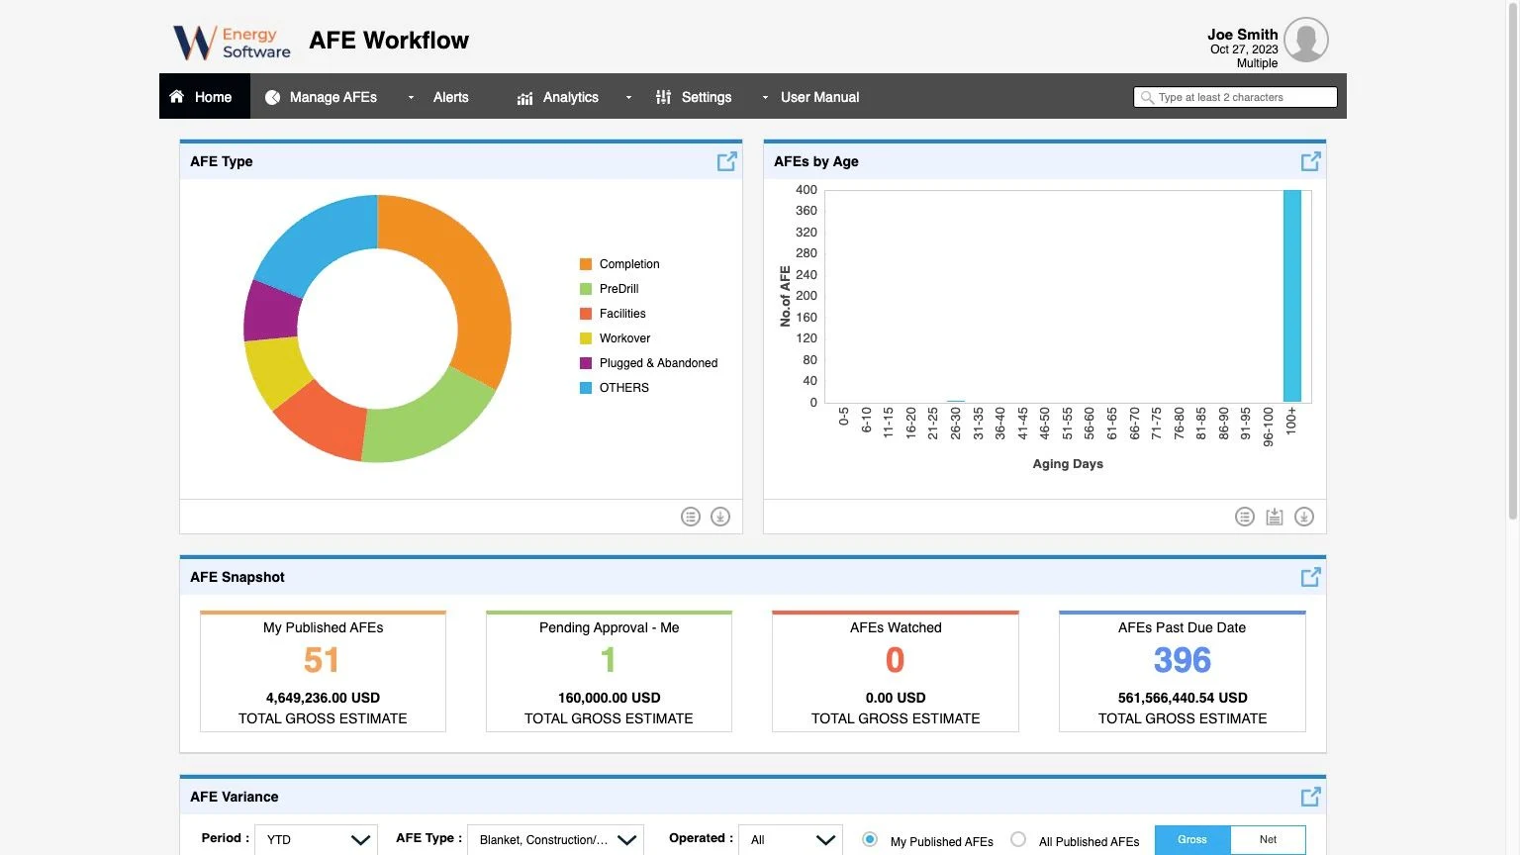Expand the Operated dropdown set to All

789,839
